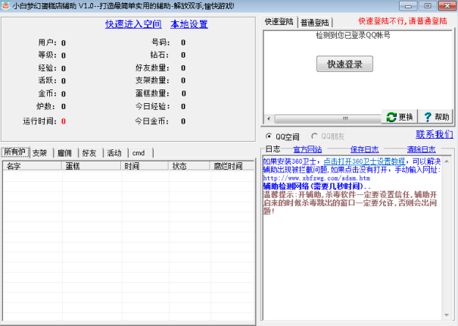Image resolution: width=458 pixels, height=326 pixels.
Task: Click the 保存日志 link
Action: (x=365, y=149)
